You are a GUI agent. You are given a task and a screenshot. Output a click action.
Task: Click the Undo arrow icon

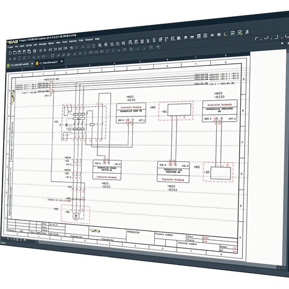[72, 48]
